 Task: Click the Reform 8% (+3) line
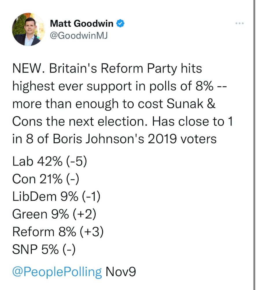pyautogui.click(x=58, y=231)
